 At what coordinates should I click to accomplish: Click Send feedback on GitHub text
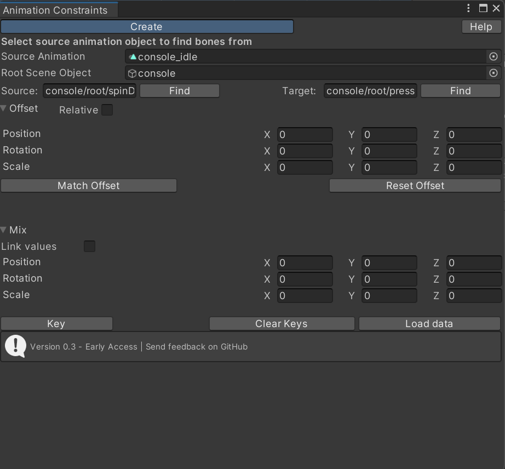point(197,347)
